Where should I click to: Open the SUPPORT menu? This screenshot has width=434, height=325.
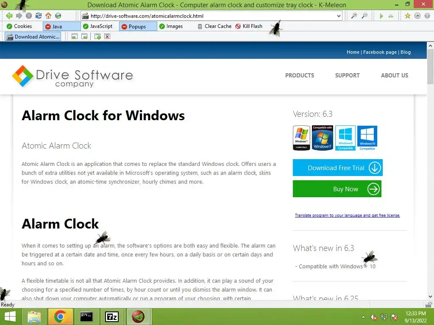(x=348, y=75)
